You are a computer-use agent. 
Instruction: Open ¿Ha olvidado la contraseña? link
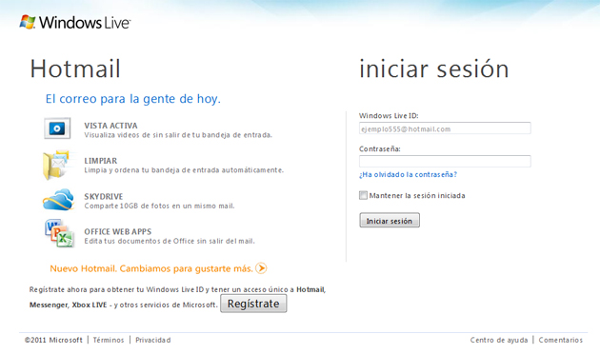tap(408, 174)
